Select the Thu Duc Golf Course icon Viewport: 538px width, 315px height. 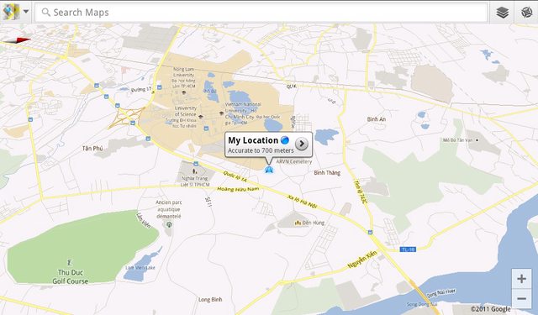point(70,263)
